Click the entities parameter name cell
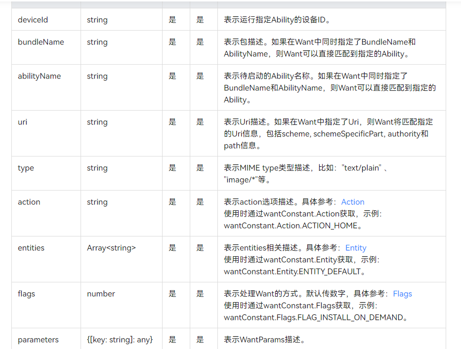This screenshot has width=461, height=349. (x=46, y=259)
